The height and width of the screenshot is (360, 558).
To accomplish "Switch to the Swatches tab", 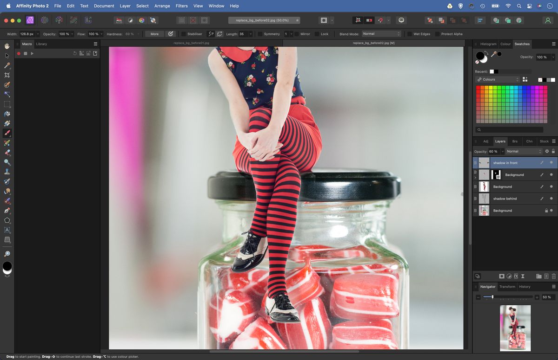I will pyautogui.click(x=522, y=44).
